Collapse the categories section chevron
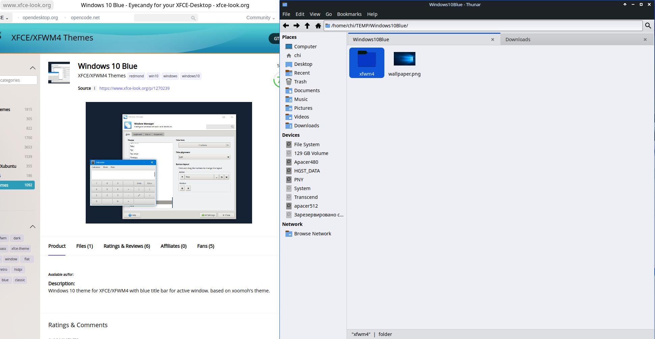Screen dimensions: 655x339 33,68
